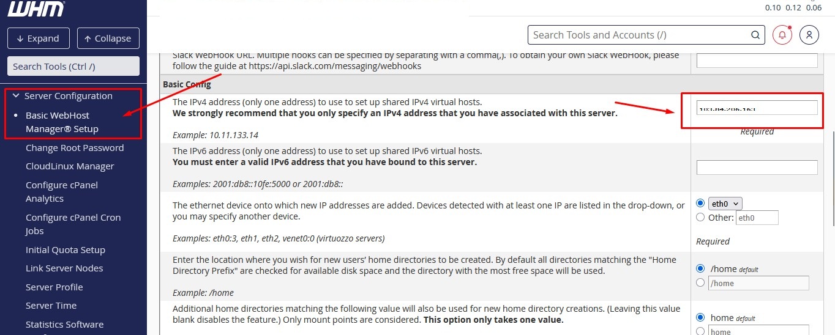The width and height of the screenshot is (835, 335).
Task: Go to CloudLinux Manager
Action: coord(70,166)
